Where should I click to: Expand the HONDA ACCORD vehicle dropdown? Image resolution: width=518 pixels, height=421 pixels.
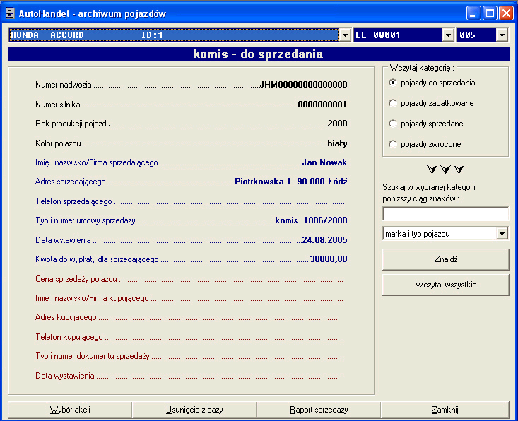[345, 35]
